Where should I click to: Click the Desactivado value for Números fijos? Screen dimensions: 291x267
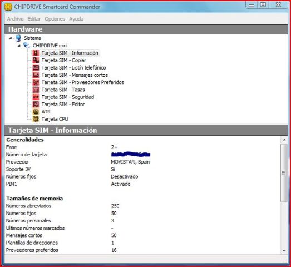(124, 176)
